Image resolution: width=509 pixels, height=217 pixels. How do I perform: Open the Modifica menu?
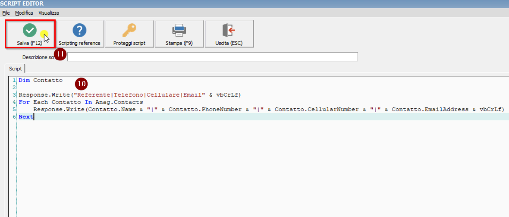coord(24,13)
